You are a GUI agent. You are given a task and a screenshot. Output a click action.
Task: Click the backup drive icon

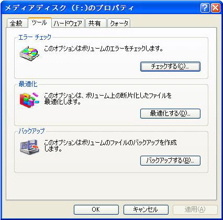tap(29, 147)
